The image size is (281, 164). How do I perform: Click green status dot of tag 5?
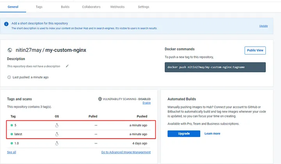click(x=12, y=125)
